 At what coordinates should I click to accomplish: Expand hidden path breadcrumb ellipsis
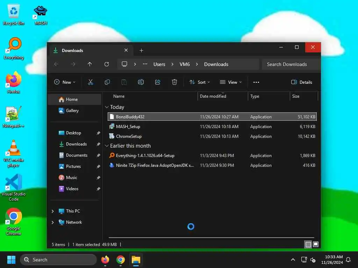pos(145,64)
